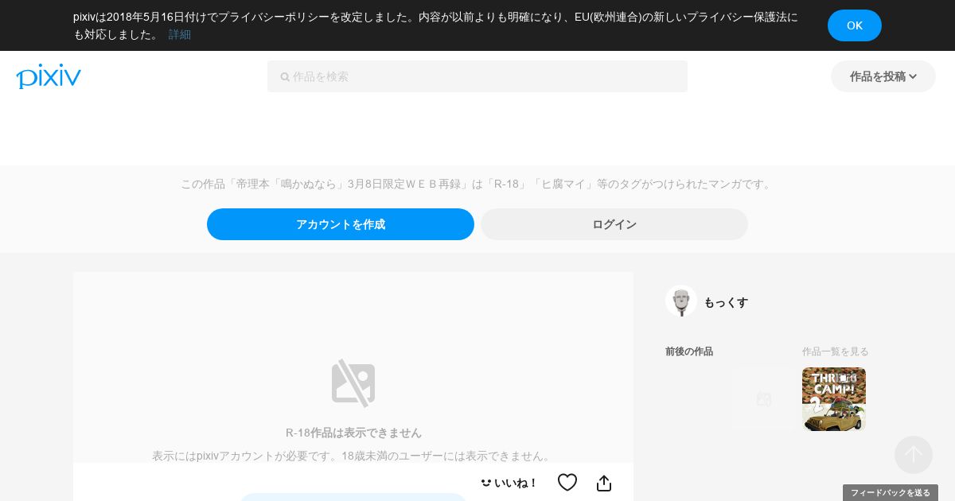Click the アカウントを作成 button
955x501 pixels.
(x=341, y=224)
